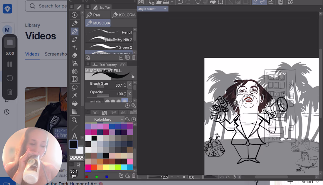The width and height of the screenshot is (323, 185).
Task: Import sub tool material icon
Action: 121,58
